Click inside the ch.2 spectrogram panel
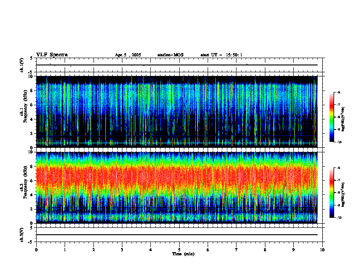Image resolution: width=363 pixels, height=280 pixels. [x=177, y=188]
